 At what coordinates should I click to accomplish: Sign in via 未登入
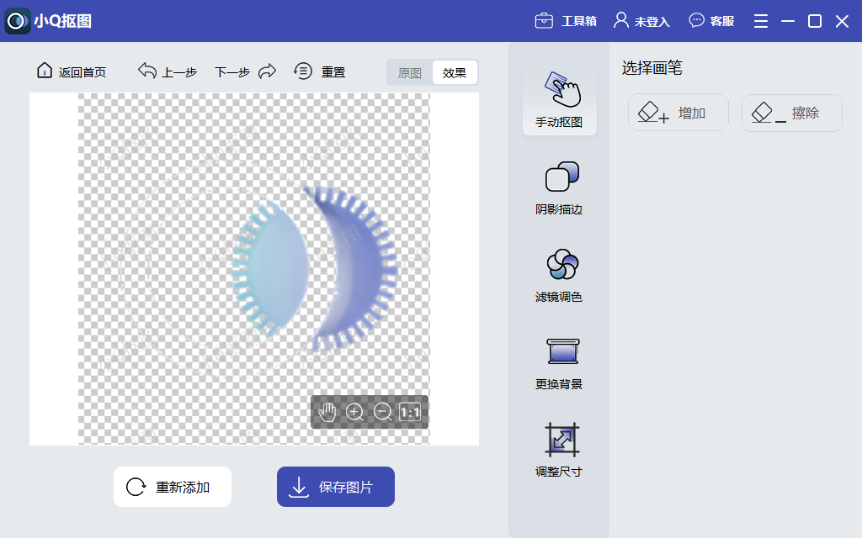642,20
